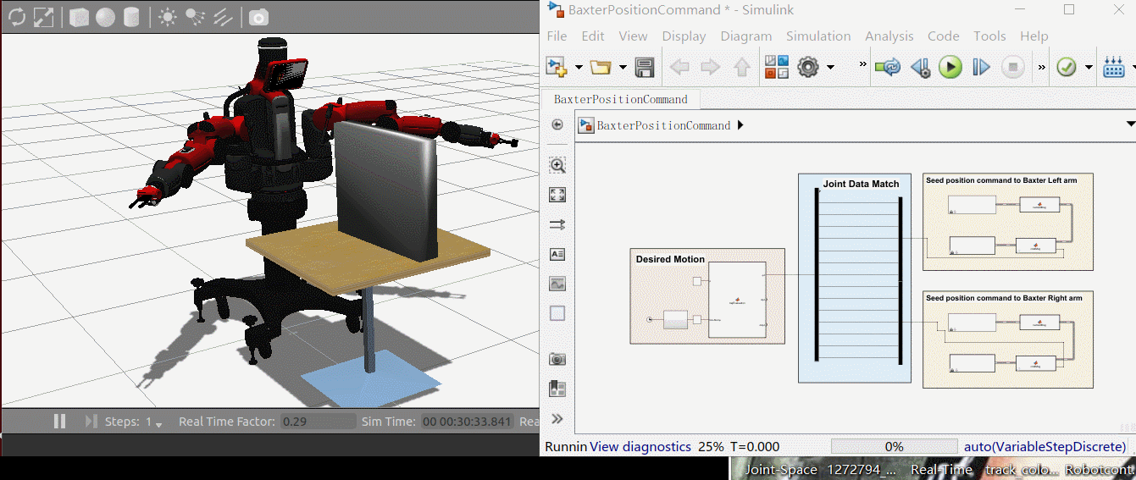Add a point light to scene
The width and height of the screenshot is (1136, 480).
pos(168,18)
